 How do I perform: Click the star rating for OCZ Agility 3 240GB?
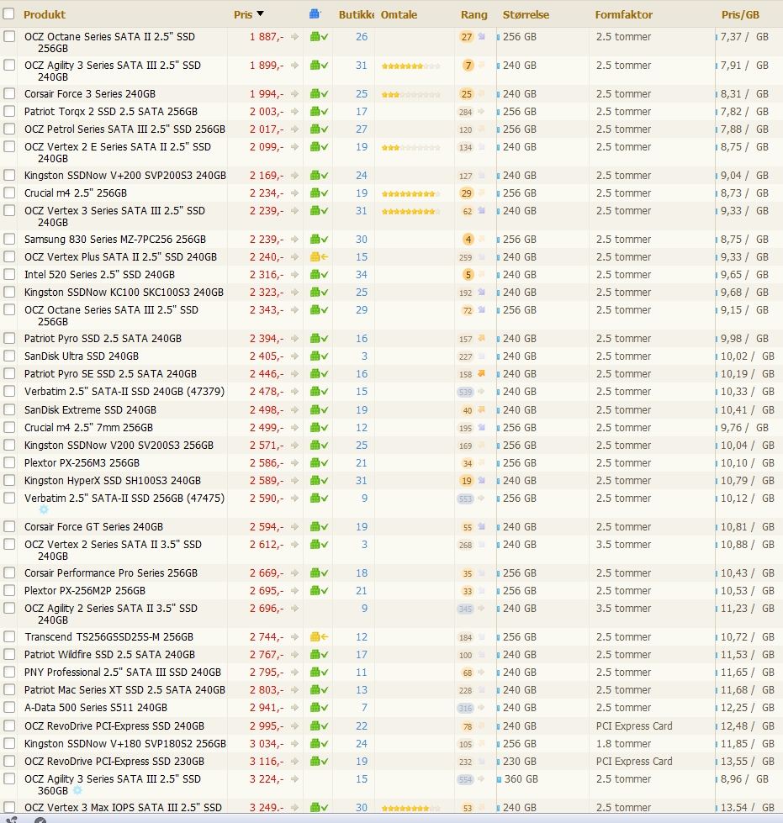click(x=411, y=66)
